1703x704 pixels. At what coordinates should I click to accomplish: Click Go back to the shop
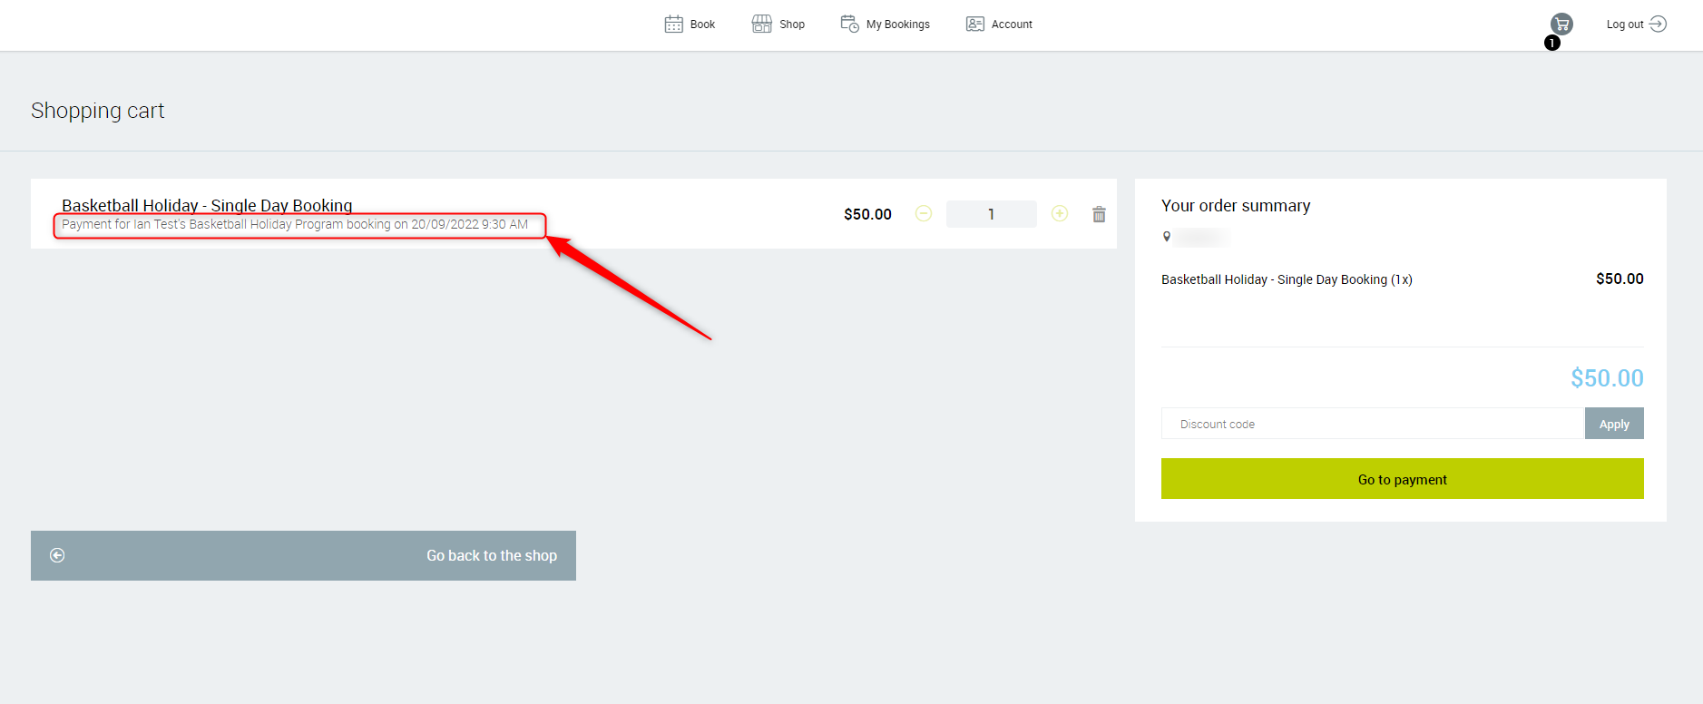point(491,555)
